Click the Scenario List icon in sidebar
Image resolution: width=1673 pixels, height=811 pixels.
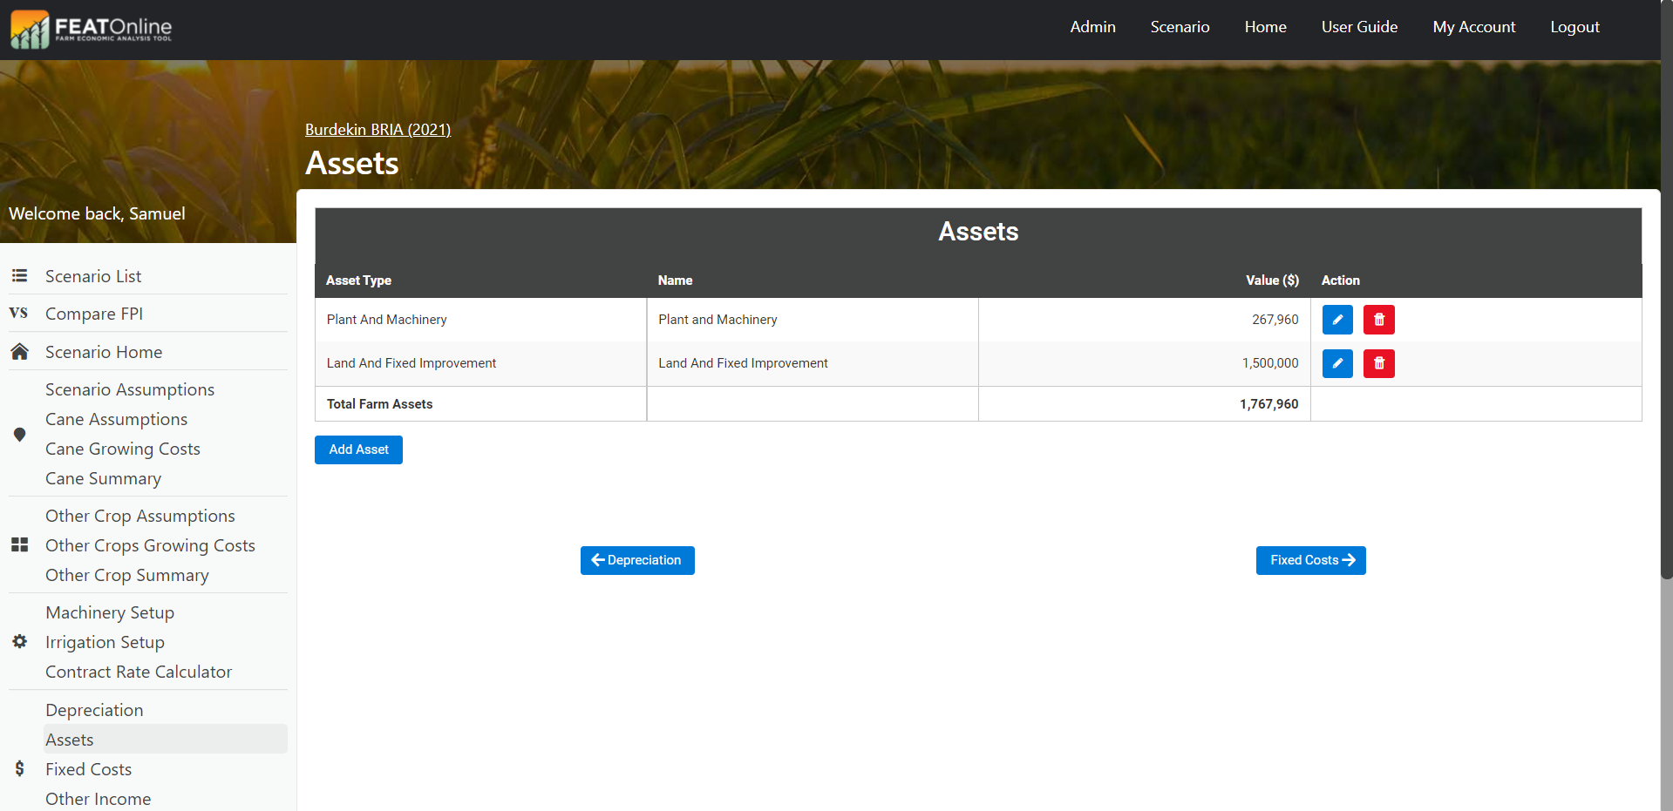[19, 276]
